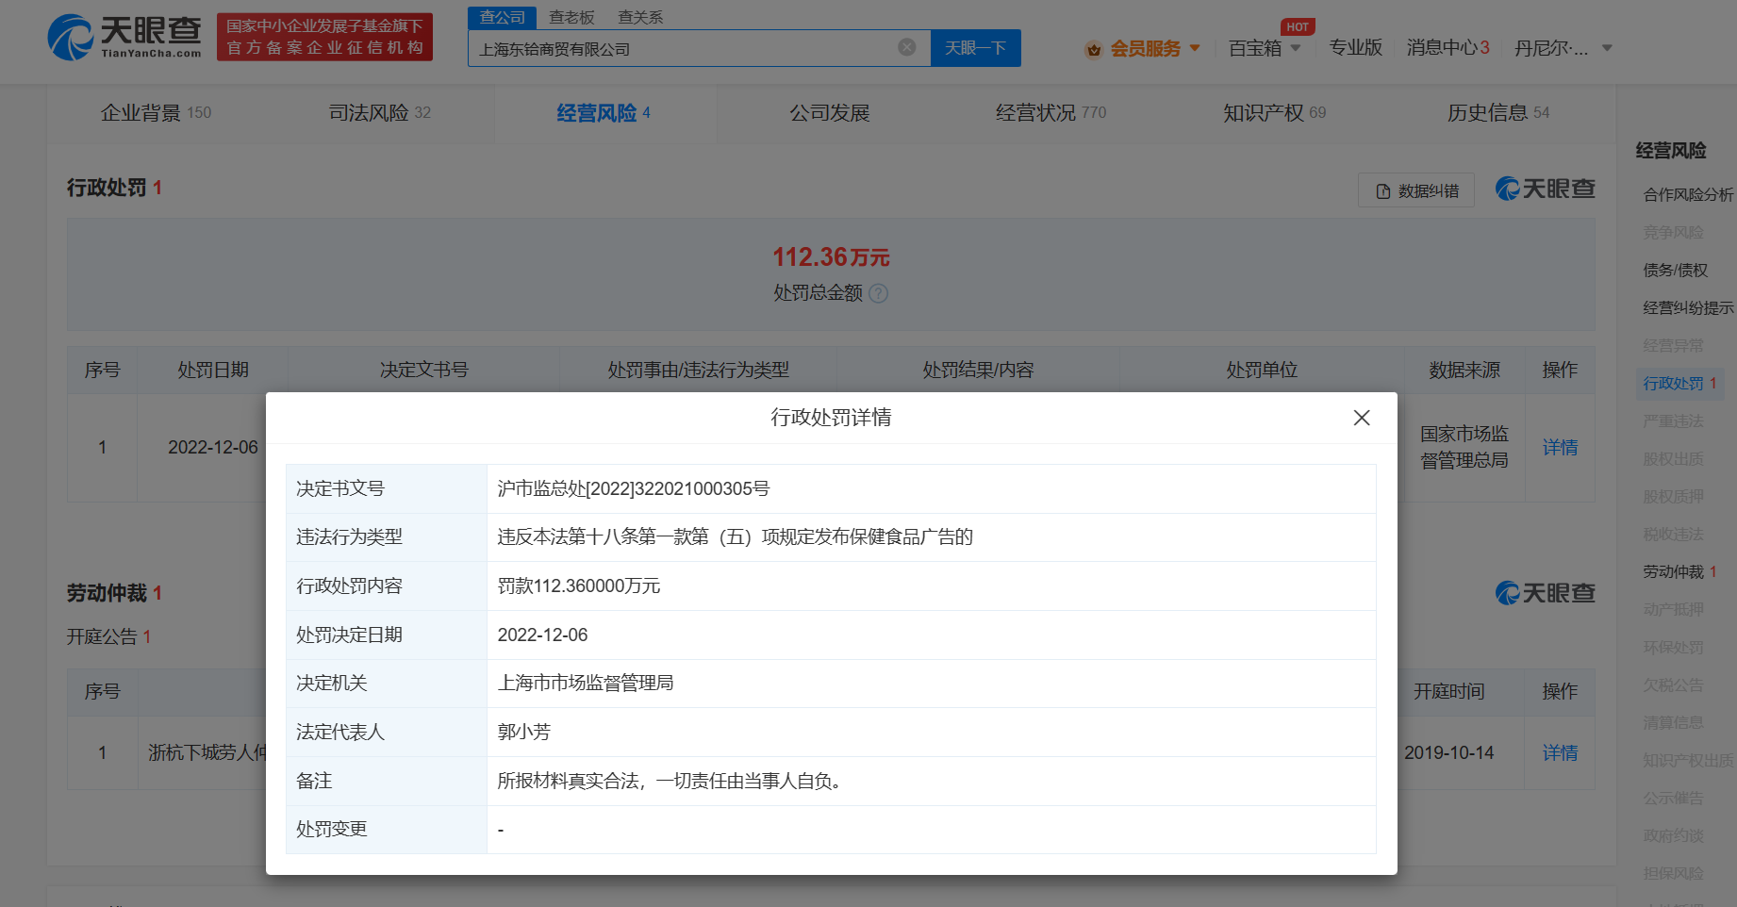1737x907 pixels.
Task: Open 消息中心 notifications
Action: coord(1447,47)
